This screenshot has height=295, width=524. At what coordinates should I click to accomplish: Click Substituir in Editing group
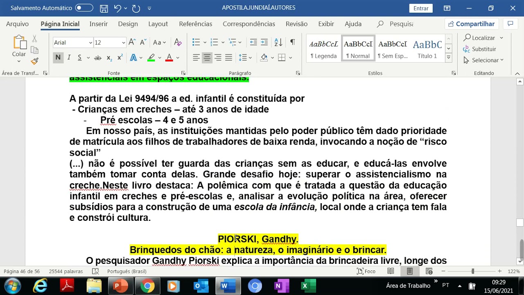pos(479,49)
